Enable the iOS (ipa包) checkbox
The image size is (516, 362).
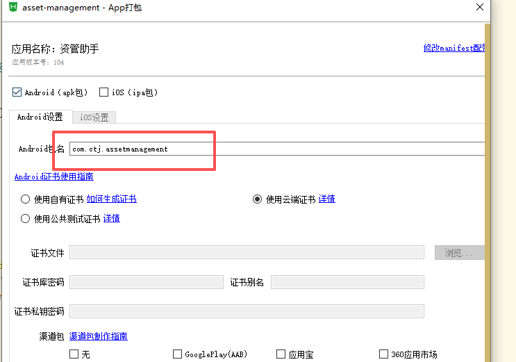[104, 92]
